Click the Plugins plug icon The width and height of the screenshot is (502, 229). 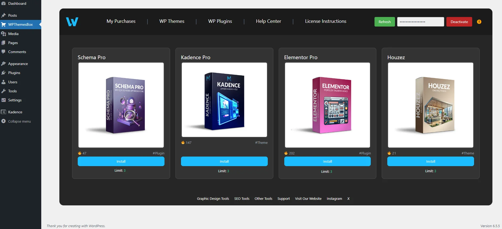3,73
